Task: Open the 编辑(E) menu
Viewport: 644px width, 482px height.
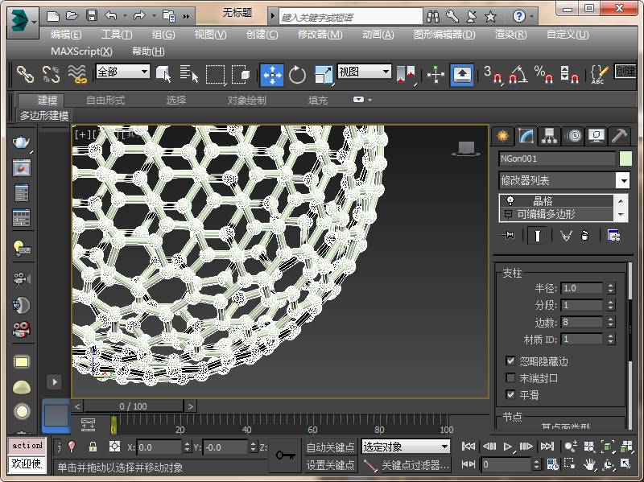Action: [x=66, y=35]
